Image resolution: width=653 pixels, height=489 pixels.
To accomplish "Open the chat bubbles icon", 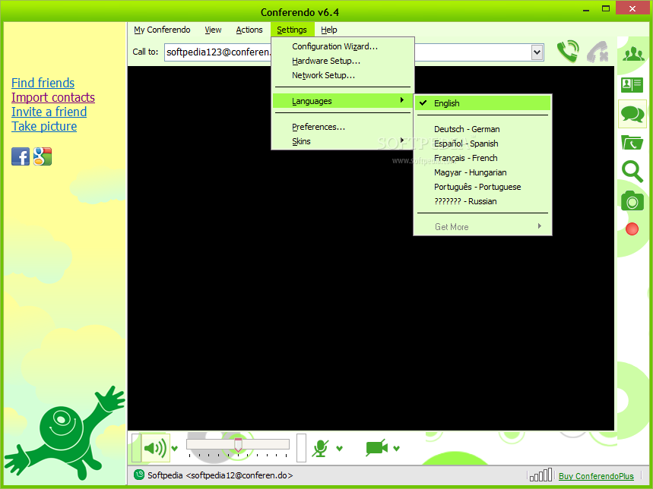I will (632, 114).
